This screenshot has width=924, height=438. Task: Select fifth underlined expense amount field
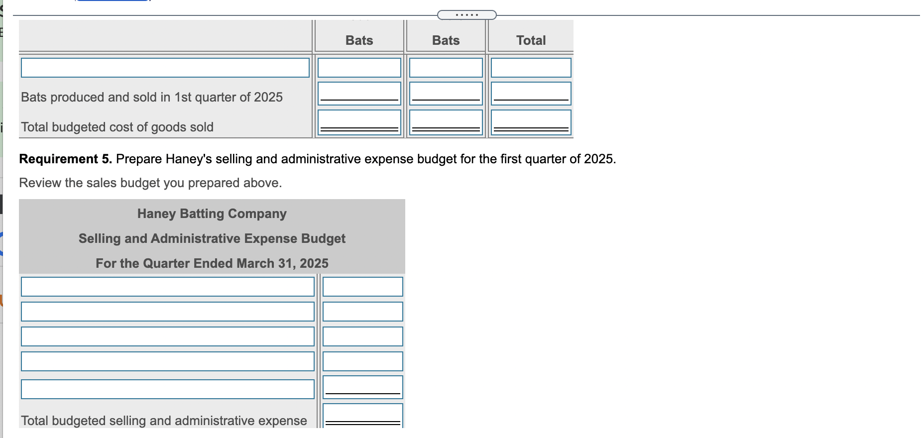tap(363, 387)
